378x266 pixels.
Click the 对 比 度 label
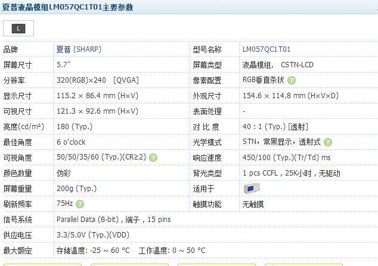206,127
